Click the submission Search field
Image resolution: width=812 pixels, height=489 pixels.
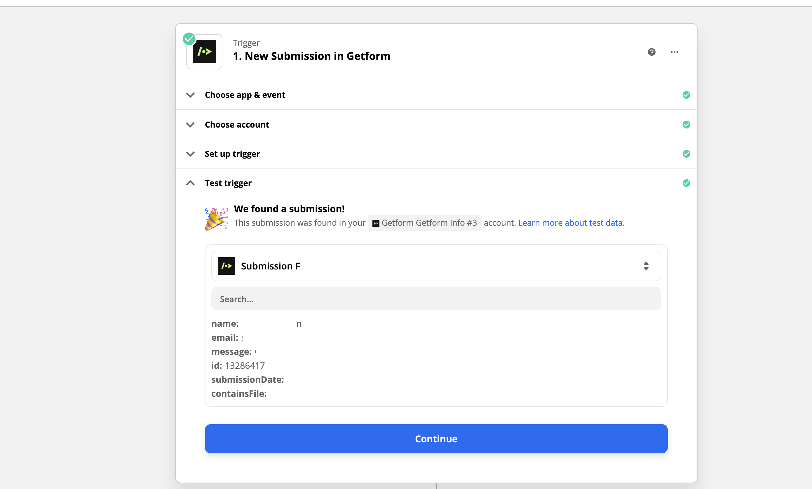[x=436, y=299]
